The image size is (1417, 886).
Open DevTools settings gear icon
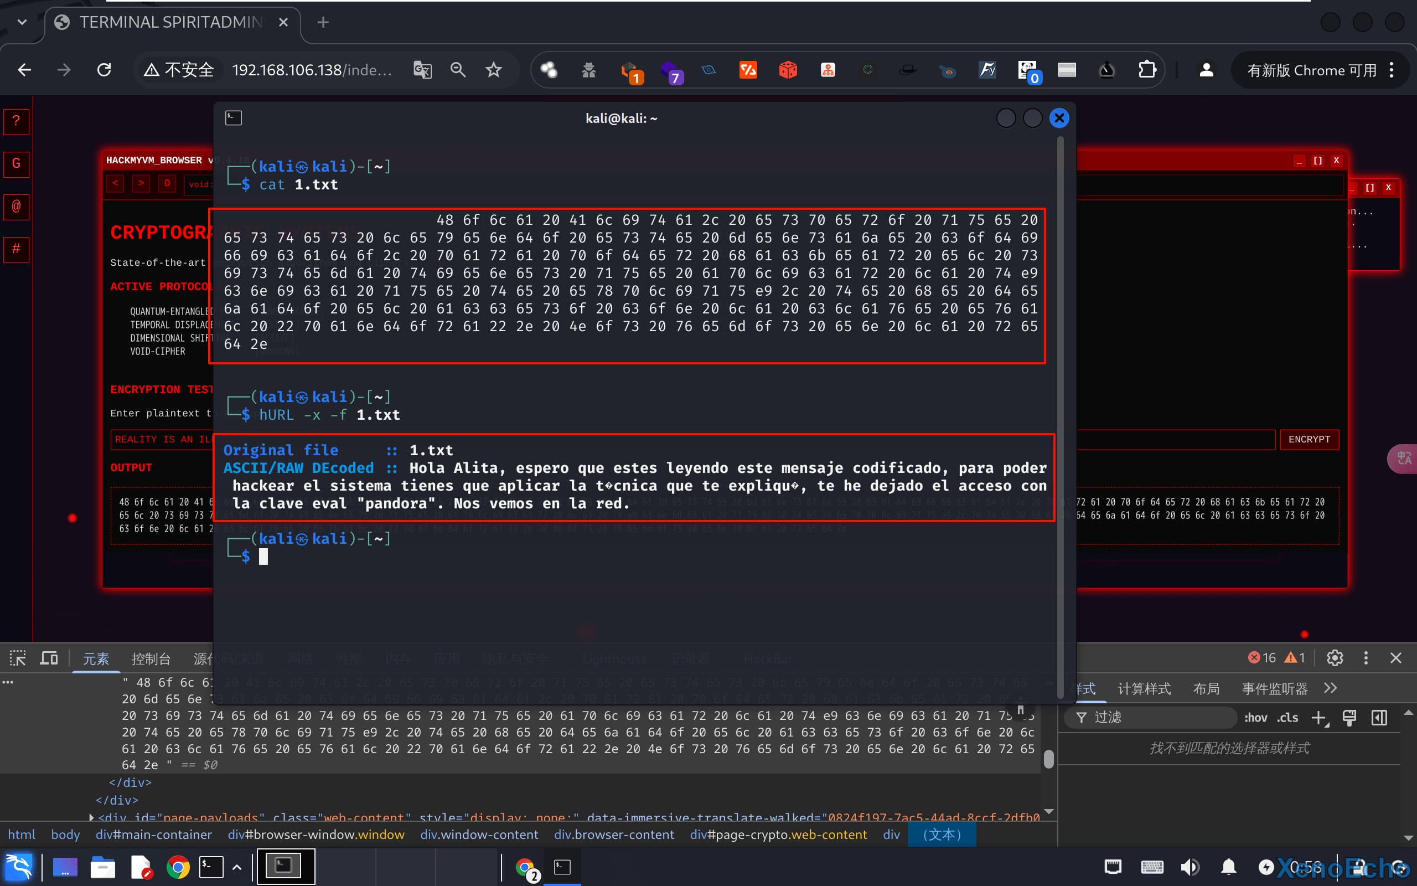(1335, 658)
